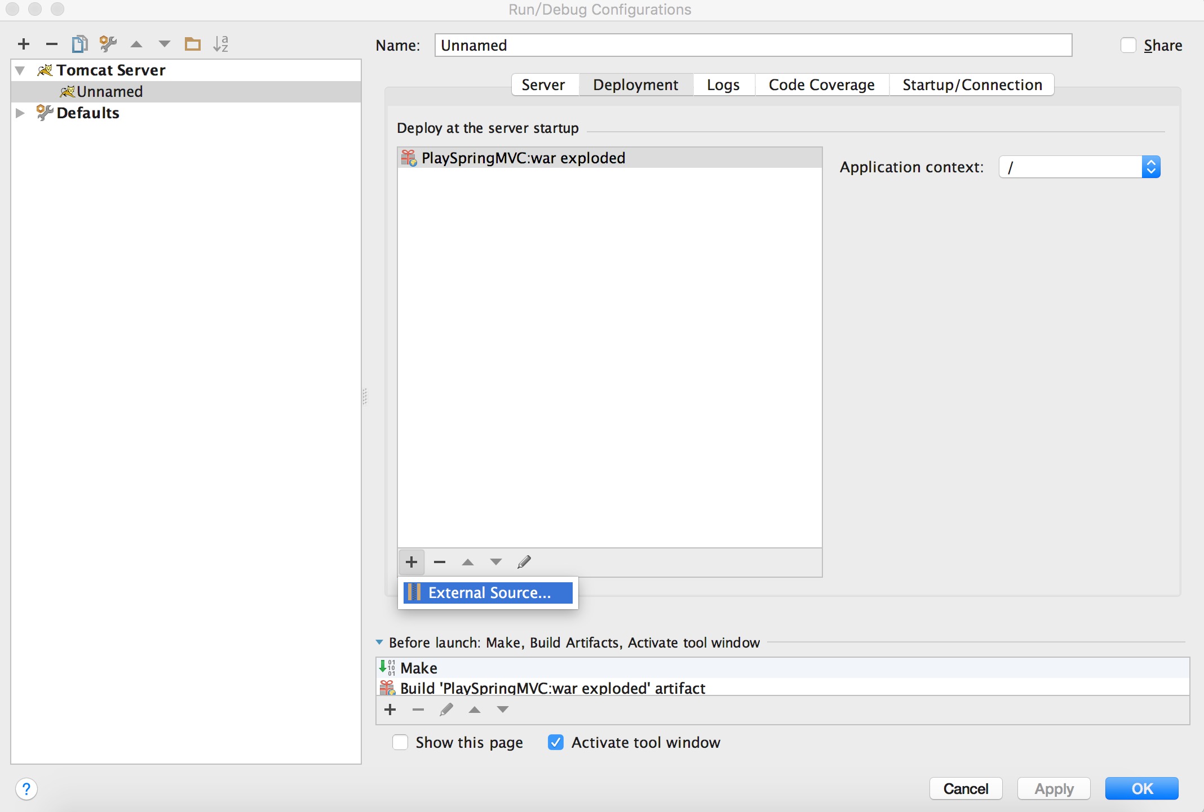Viewport: 1204px width, 812px height.
Task: Remove artifact with the deployment list minus icon
Action: click(x=440, y=562)
